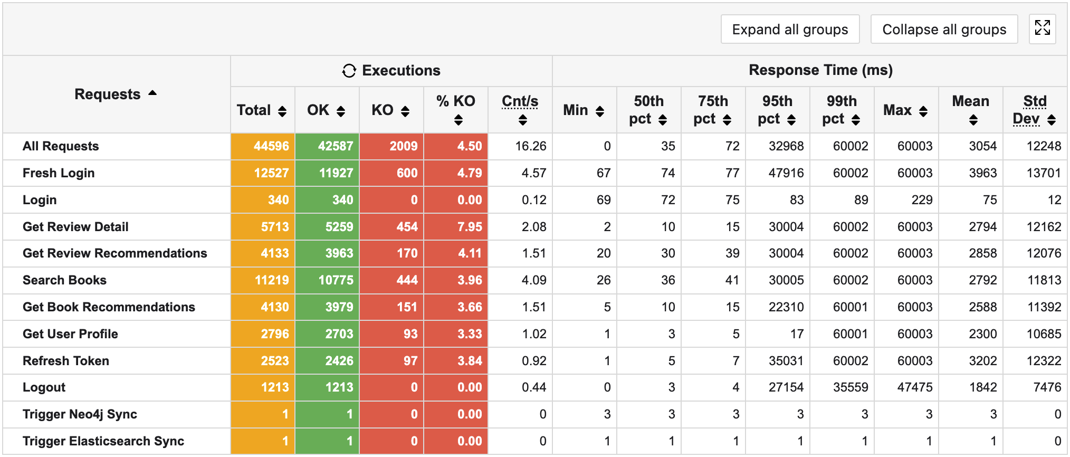This screenshot has height=457, width=1070.
Task: Sort by % KO column arrows
Action: 458,120
